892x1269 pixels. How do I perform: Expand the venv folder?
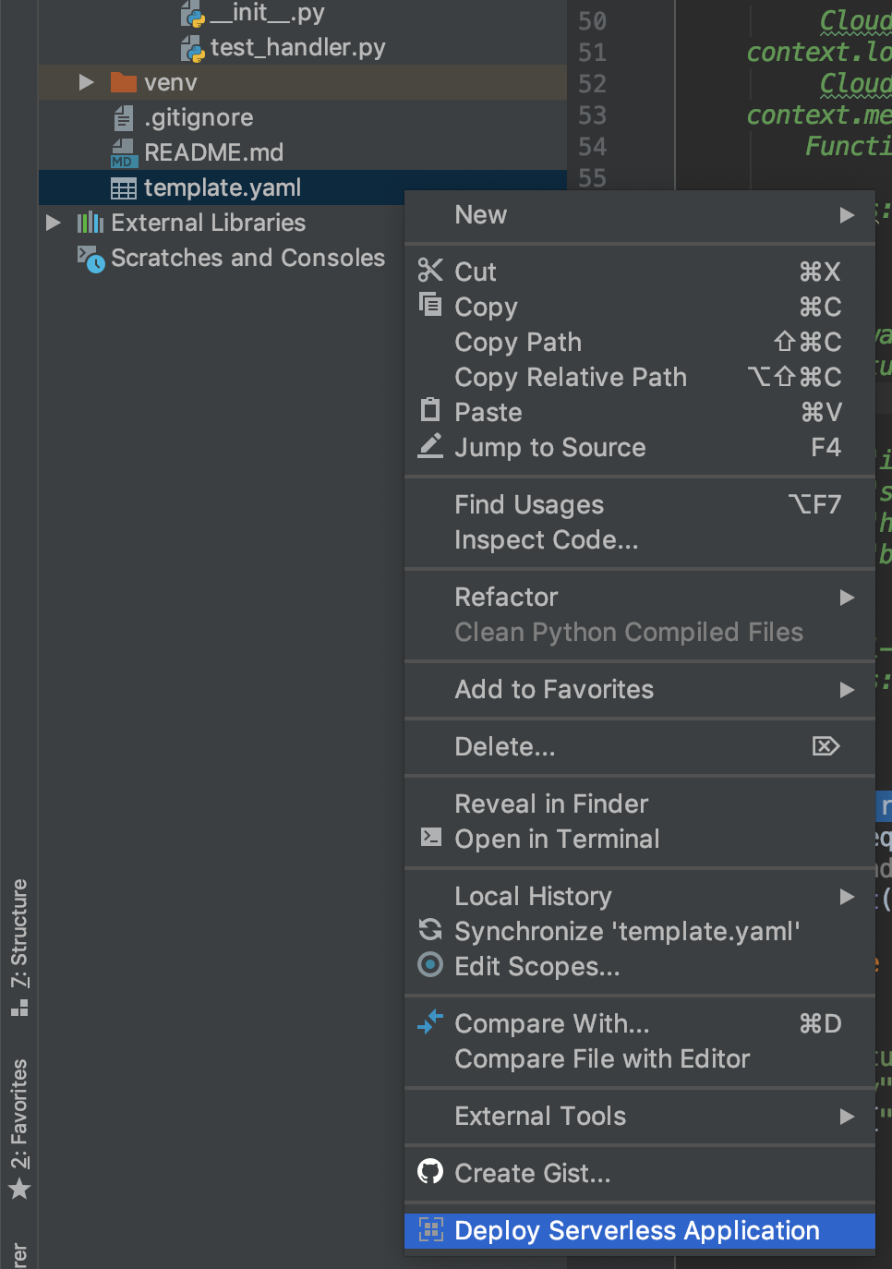tap(87, 82)
